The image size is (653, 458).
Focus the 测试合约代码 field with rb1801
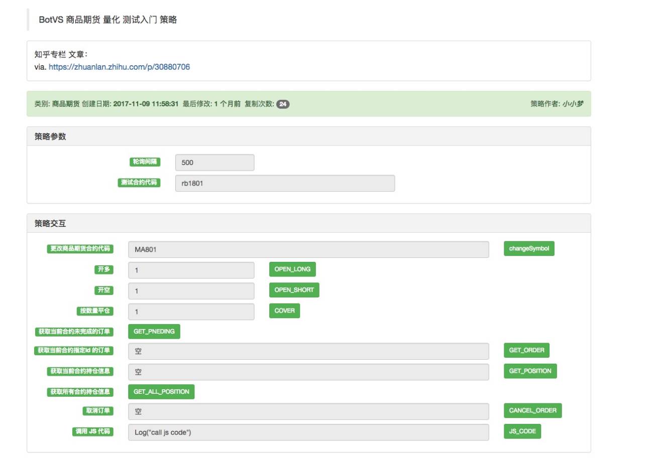point(285,183)
